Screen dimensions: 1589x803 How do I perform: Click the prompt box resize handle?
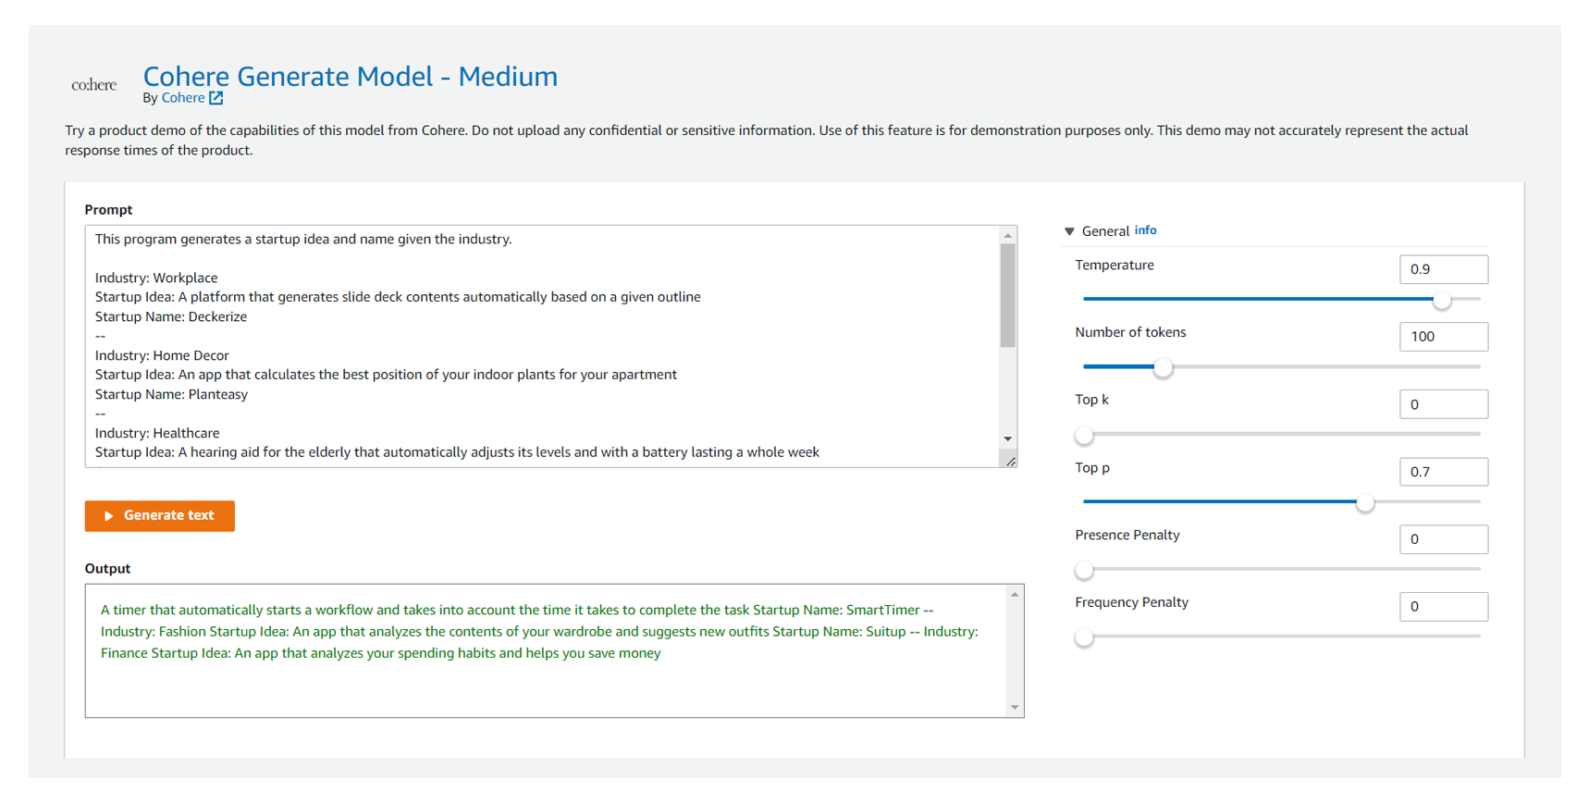pyautogui.click(x=1010, y=461)
